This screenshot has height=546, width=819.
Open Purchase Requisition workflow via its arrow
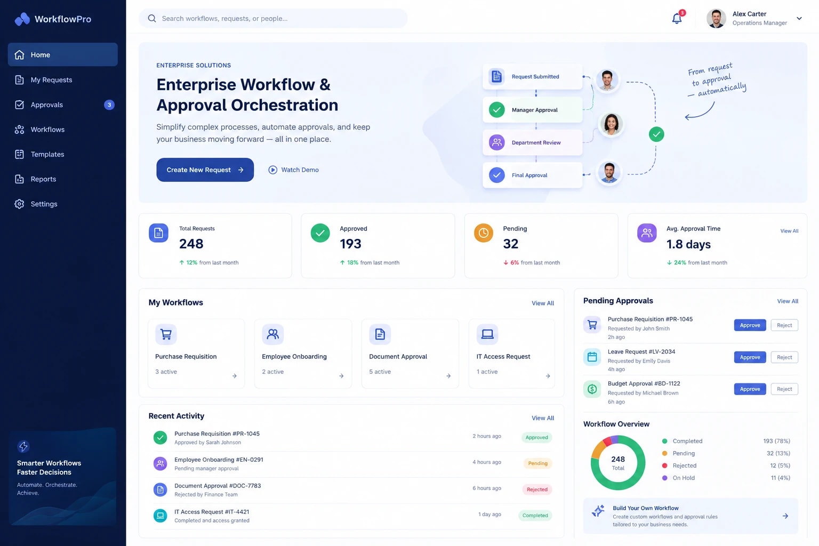point(235,376)
